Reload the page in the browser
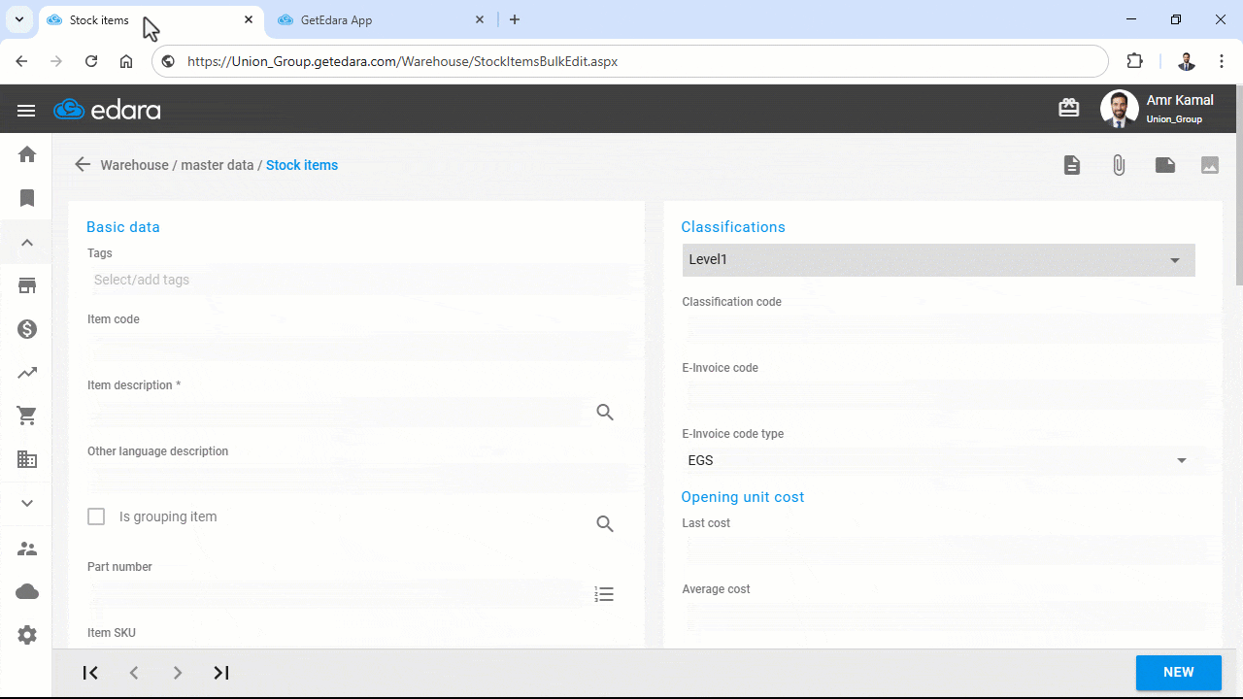This screenshot has width=1243, height=699. 91,61
